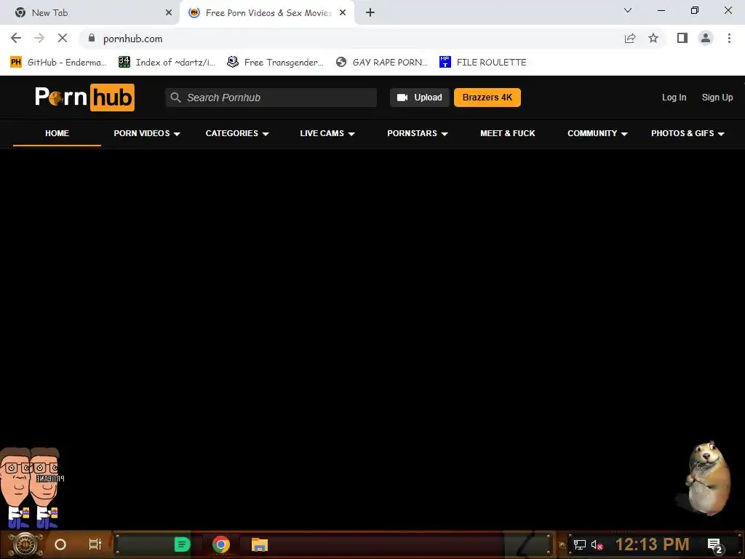Expand the PORN VIDEOS dropdown menu
The width and height of the screenshot is (745, 559).
[147, 134]
